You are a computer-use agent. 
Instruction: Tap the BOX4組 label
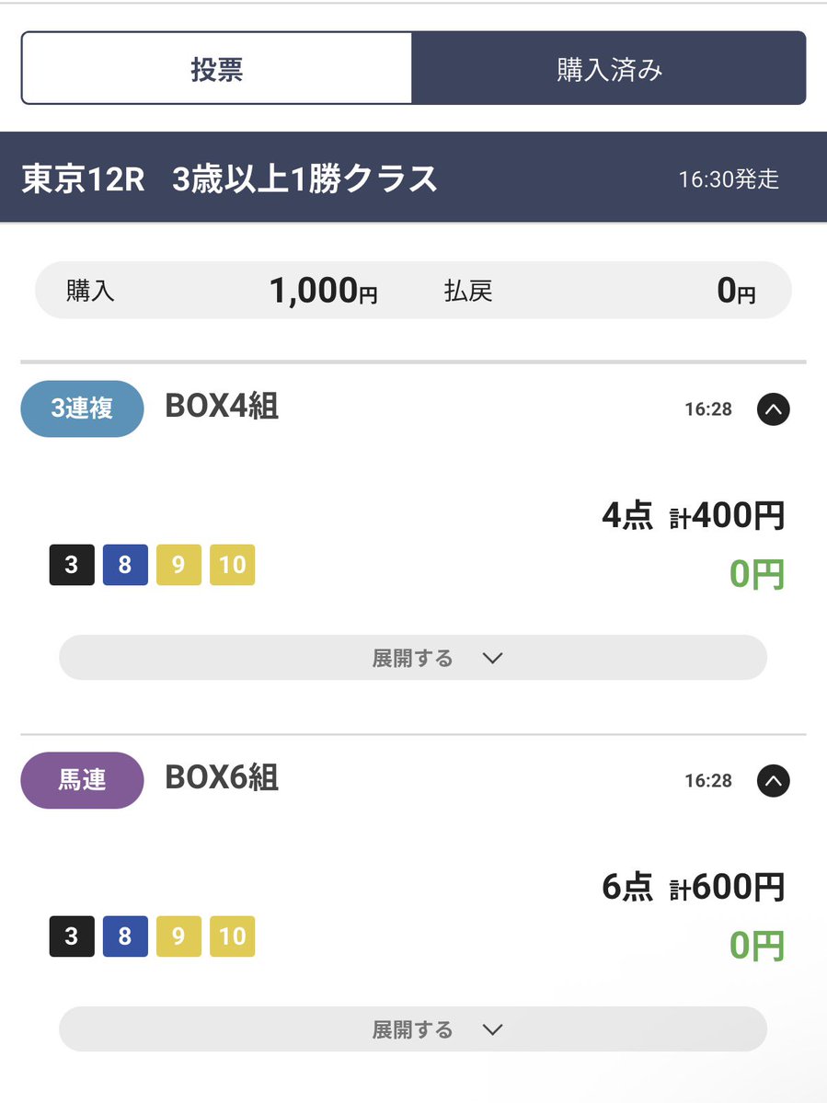[223, 407]
